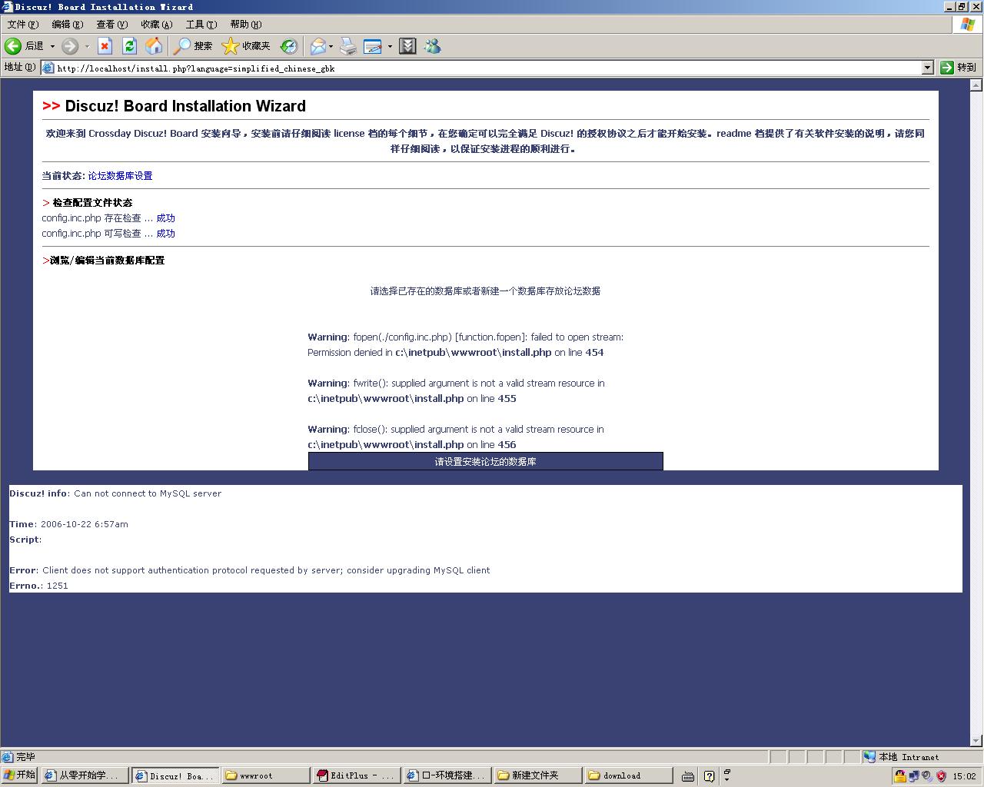984x787 pixels.
Task: Click the 完毕 status bar text
Action: coord(25,757)
